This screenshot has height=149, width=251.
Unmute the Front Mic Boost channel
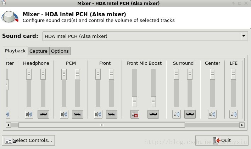click(135, 114)
